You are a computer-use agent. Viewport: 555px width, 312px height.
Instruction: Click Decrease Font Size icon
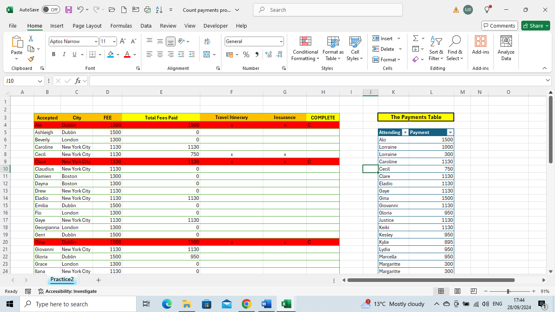[x=133, y=41]
